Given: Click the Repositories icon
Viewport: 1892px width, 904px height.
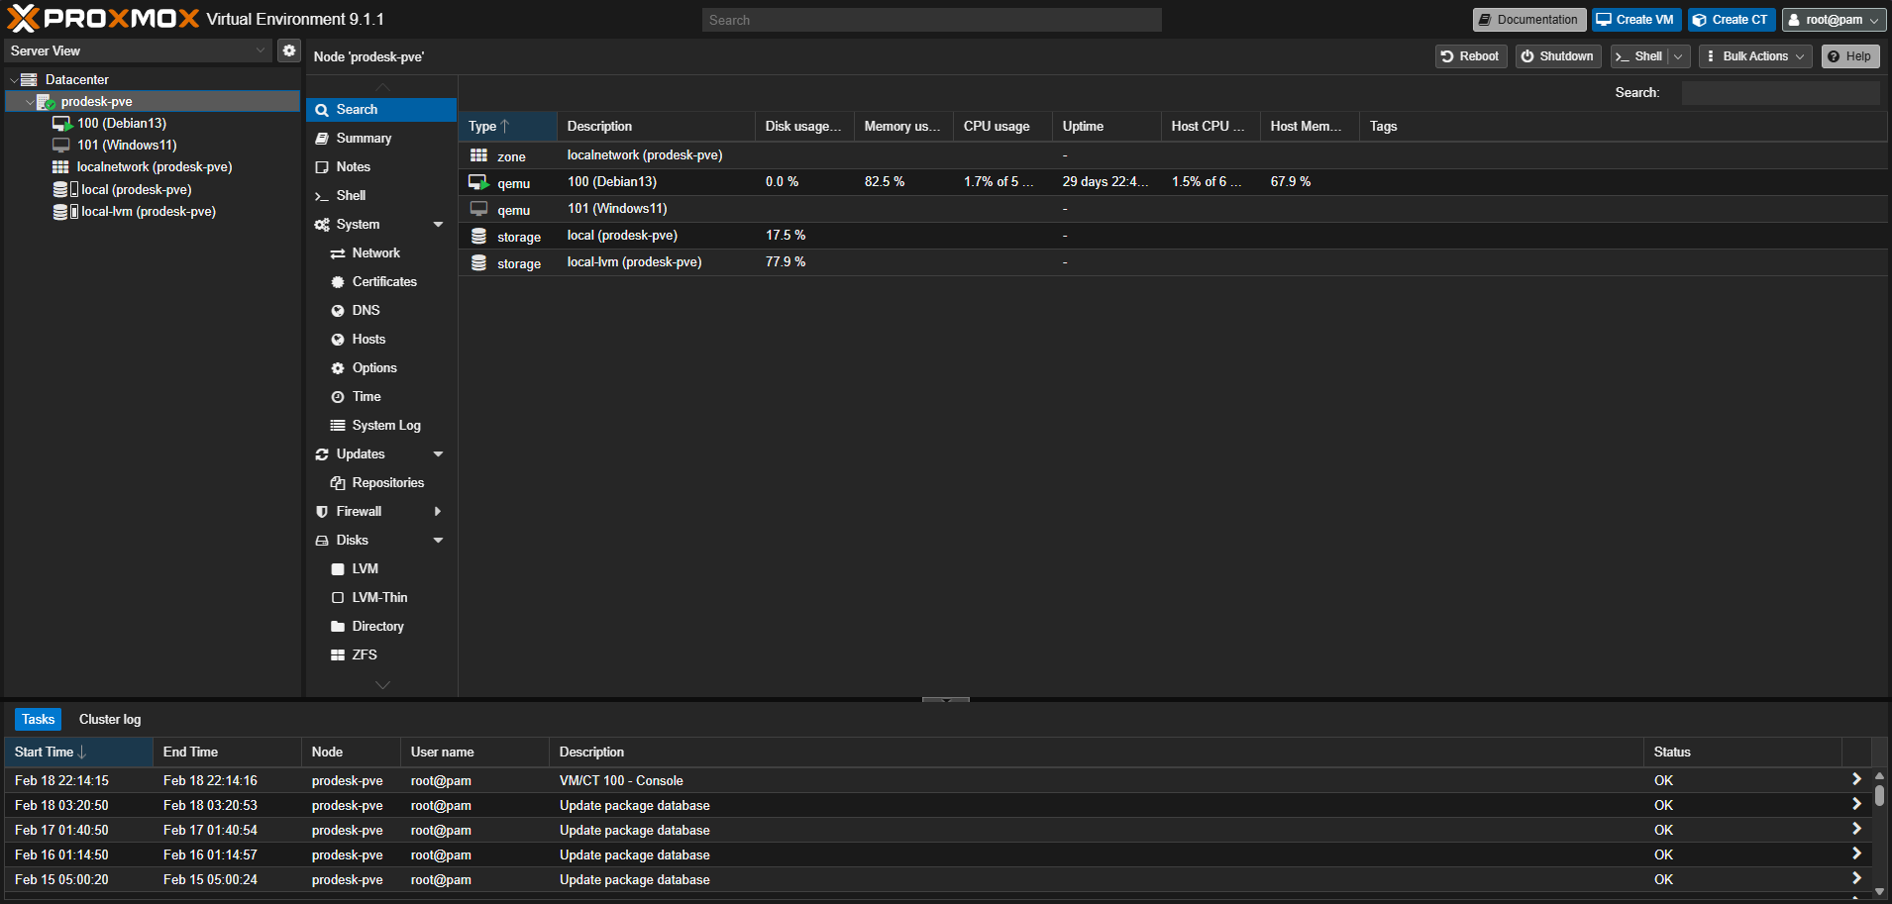Looking at the screenshot, I should (x=338, y=483).
